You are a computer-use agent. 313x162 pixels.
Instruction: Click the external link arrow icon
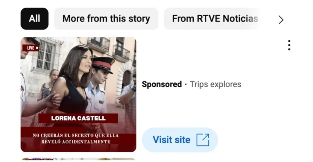point(203,140)
